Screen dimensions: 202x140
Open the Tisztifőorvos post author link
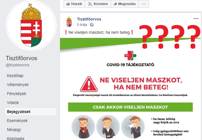[89, 19]
